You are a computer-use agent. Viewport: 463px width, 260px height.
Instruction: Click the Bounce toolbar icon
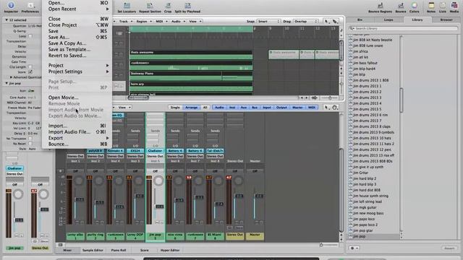[400, 5]
